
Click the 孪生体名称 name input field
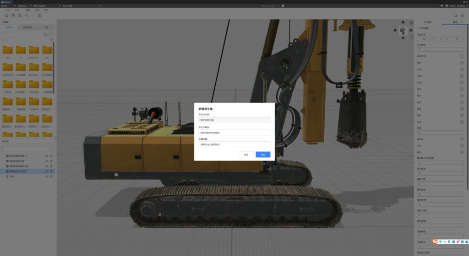(234, 120)
